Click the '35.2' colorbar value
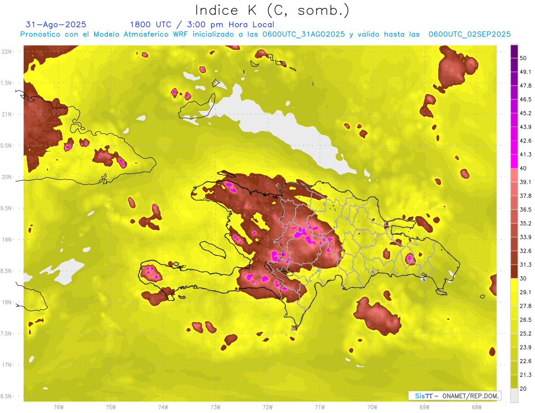The width and height of the screenshot is (535, 413). coord(525,223)
